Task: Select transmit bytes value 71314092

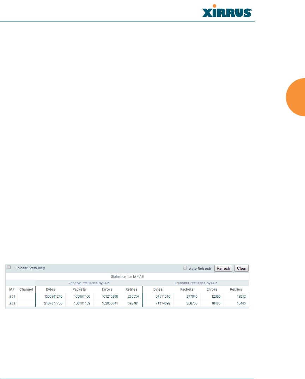Action: [x=163, y=303]
